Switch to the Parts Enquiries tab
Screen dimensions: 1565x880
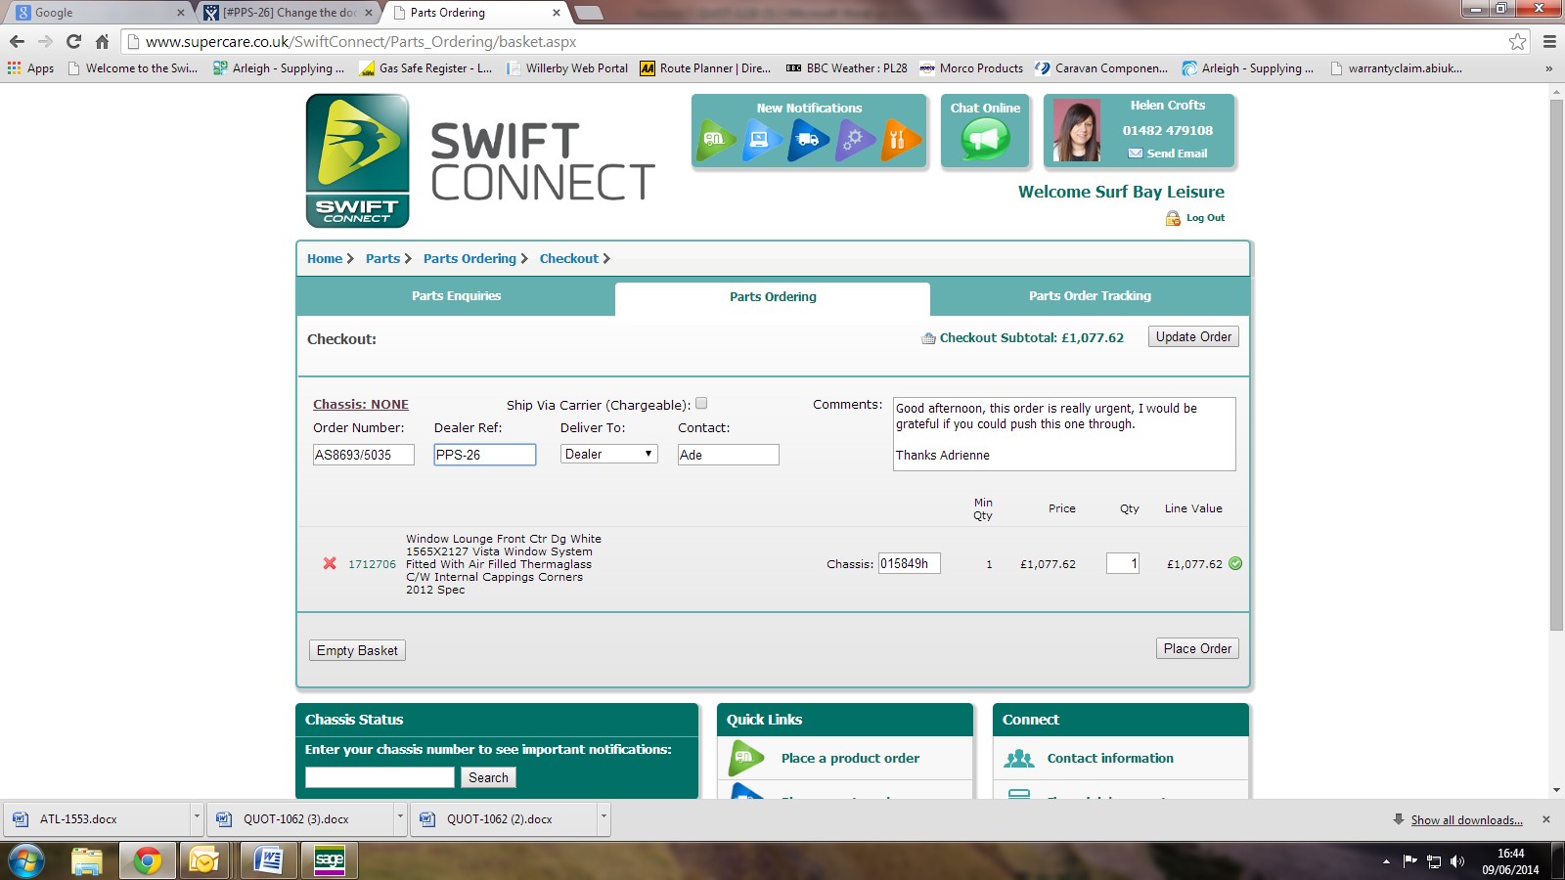click(456, 296)
